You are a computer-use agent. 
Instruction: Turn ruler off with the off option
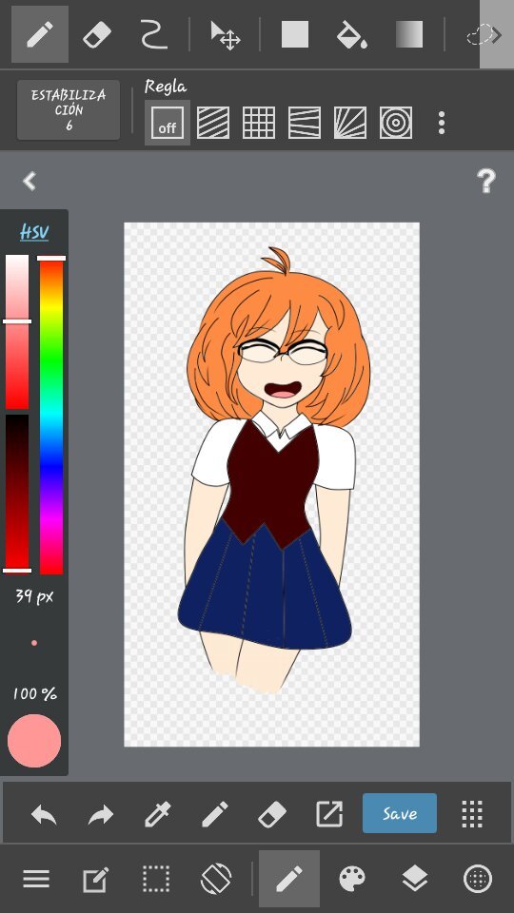coord(168,123)
